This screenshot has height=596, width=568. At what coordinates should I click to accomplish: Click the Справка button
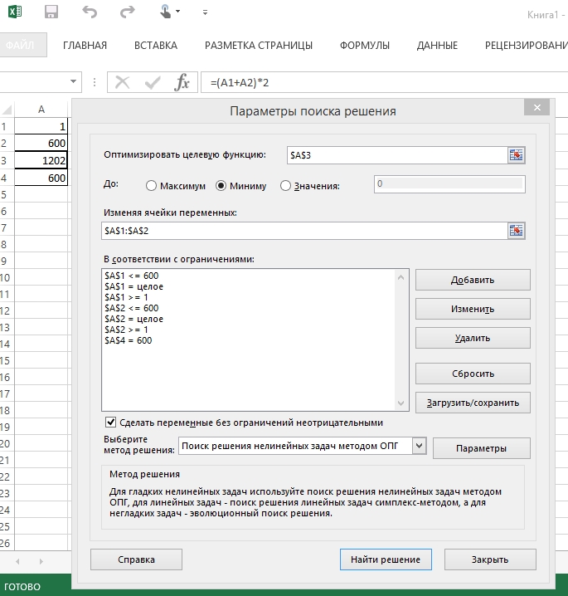pos(136,559)
